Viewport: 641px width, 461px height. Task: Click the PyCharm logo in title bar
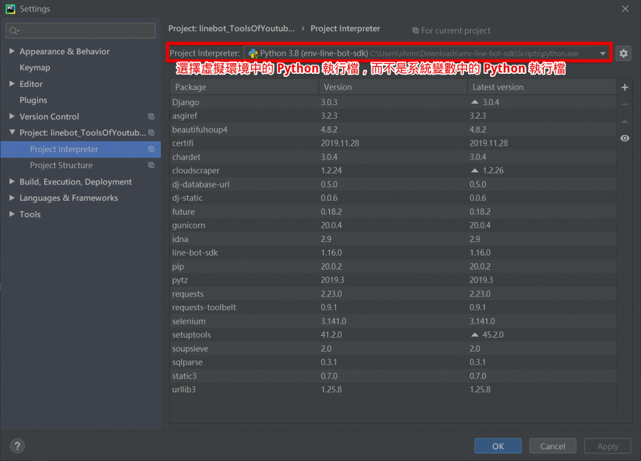coord(10,9)
